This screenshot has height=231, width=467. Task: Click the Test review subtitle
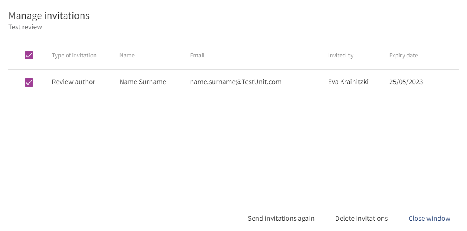[x=25, y=27]
